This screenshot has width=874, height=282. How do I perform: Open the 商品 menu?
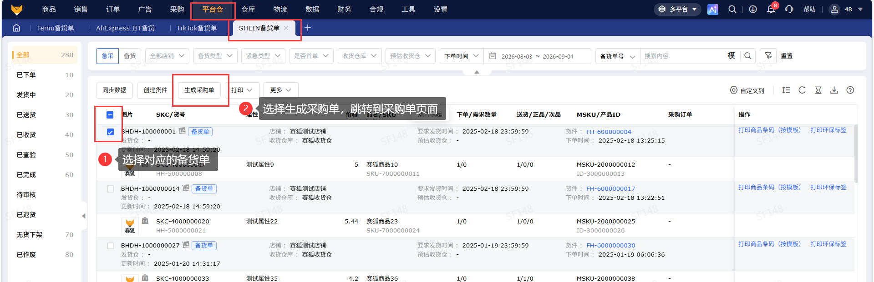click(x=49, y=9)
